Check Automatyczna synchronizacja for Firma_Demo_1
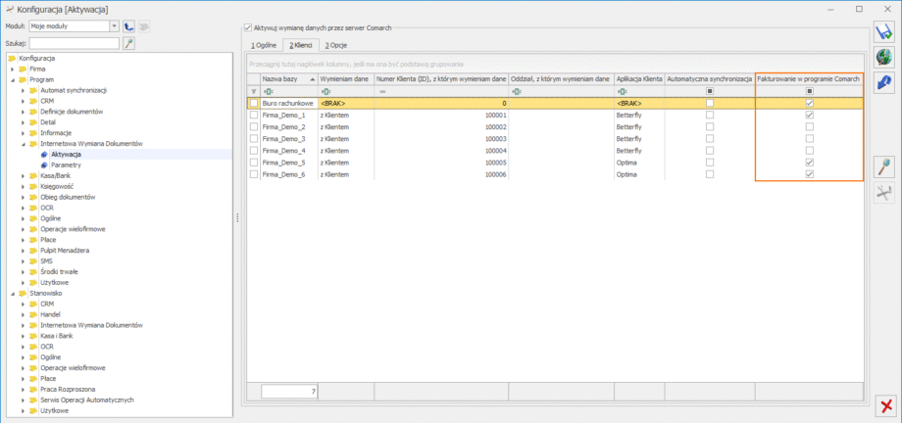 (710, 115)
